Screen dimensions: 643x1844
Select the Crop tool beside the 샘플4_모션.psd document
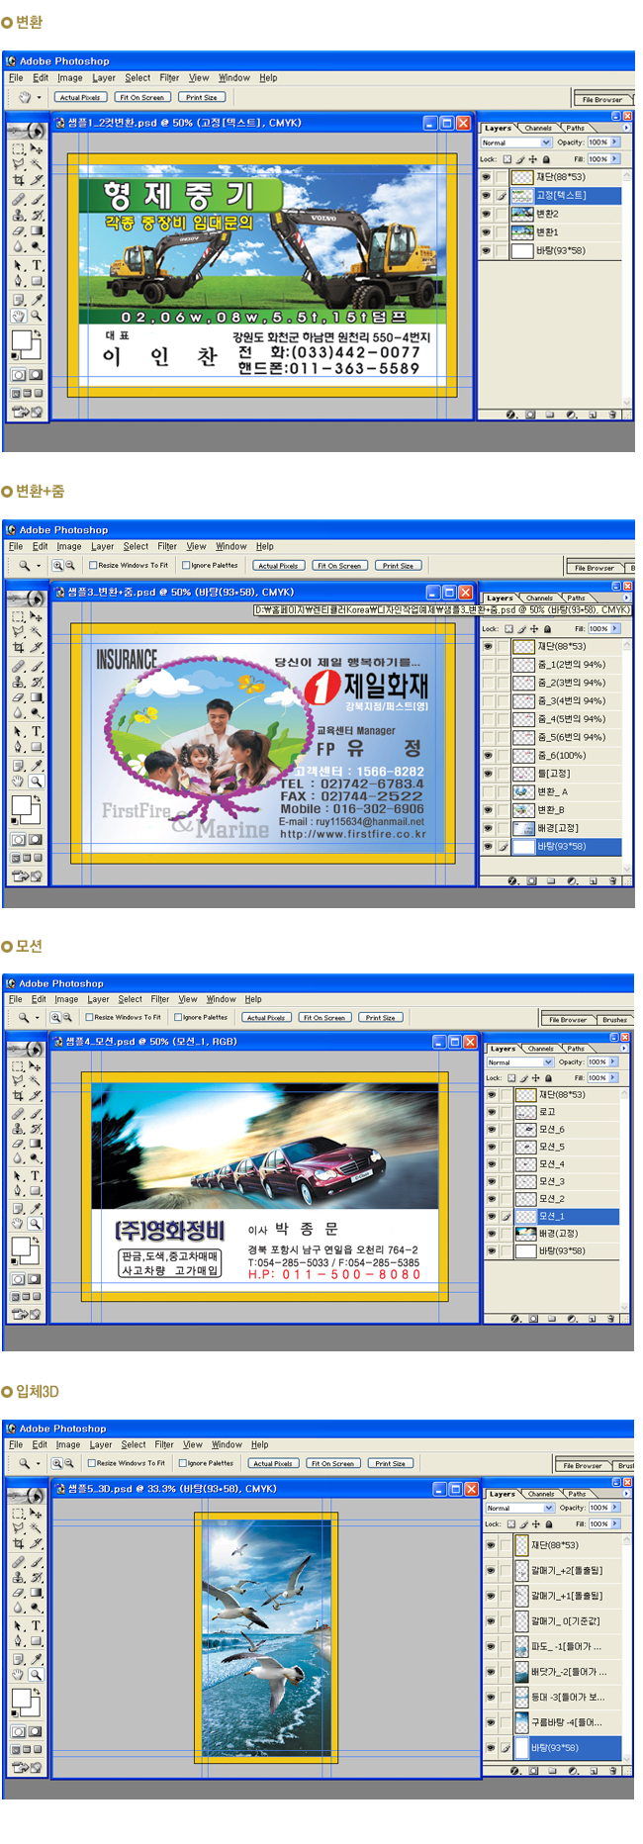tap(18, 1096)
